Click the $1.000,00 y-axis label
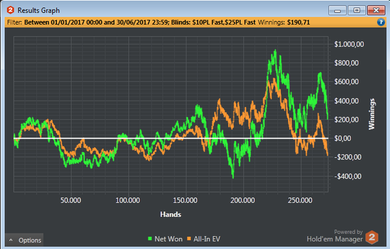Screen dimensions: 390x249 (350, 44)
